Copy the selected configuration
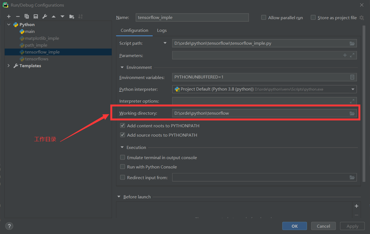 [x=27, y=16]
